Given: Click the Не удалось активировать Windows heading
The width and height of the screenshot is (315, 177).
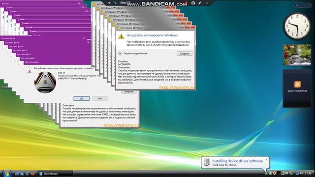Looking at the screenshot, I should [x=152, y=35].
